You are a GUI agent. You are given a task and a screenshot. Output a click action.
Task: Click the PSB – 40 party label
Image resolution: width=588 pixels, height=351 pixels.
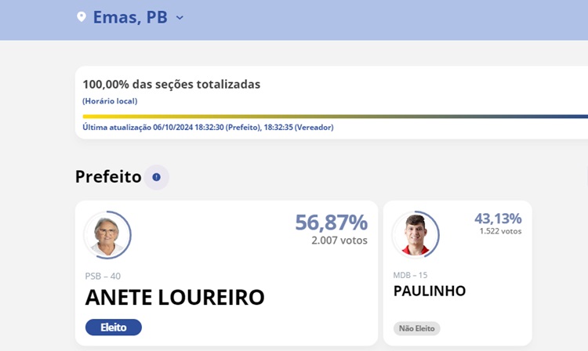tap(103, 276)
